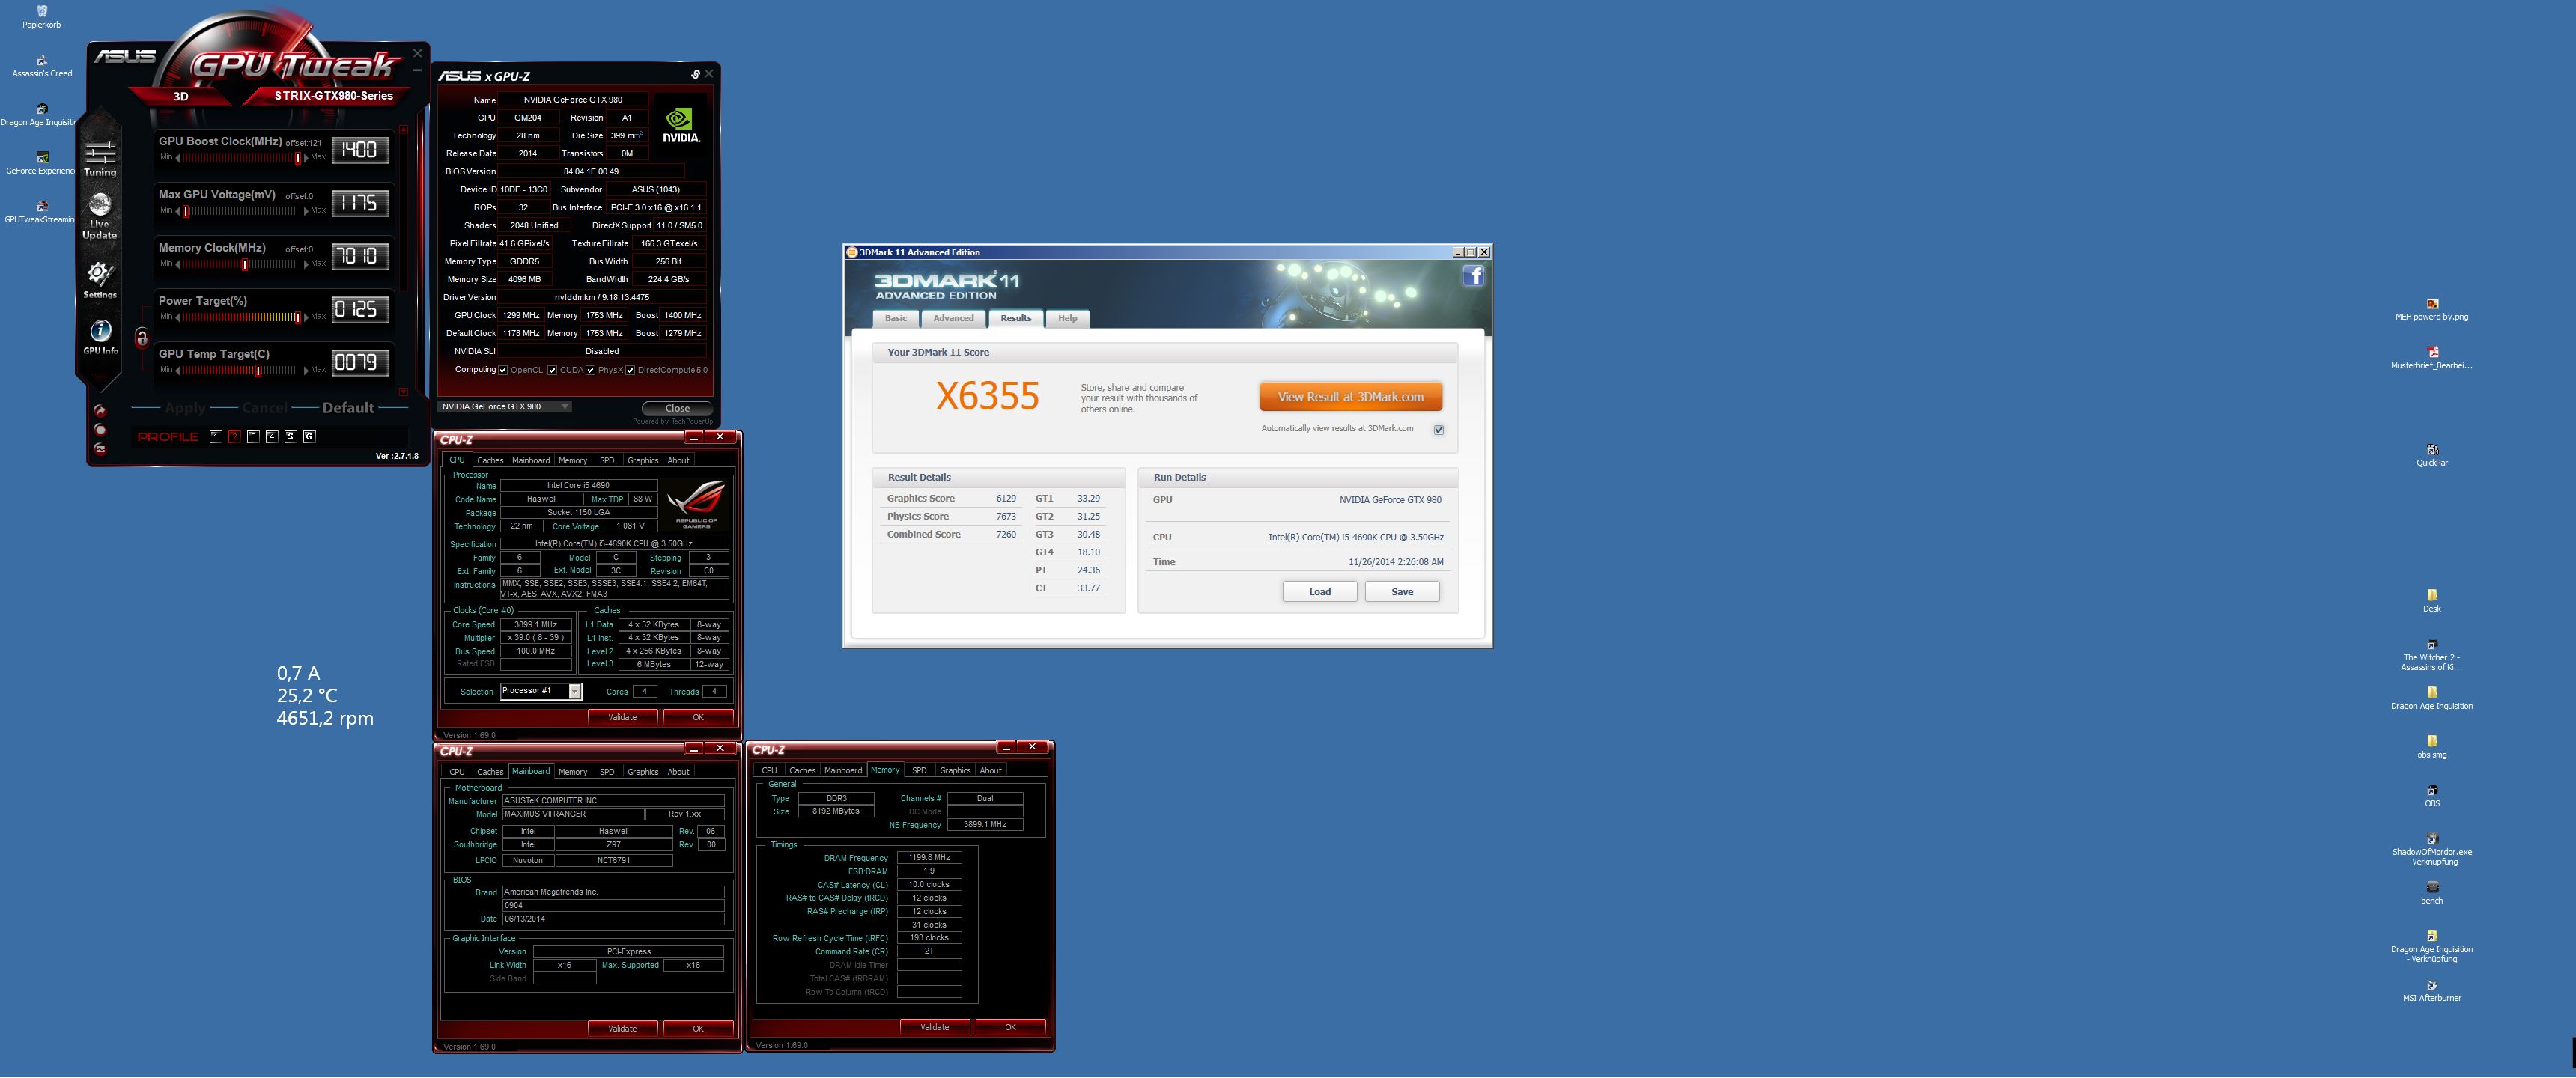Select the MSI Afterburner desktop icon
The width and height of the screenshot is (2576, 1078).
pyautogui.click(x=2432, y=991)
